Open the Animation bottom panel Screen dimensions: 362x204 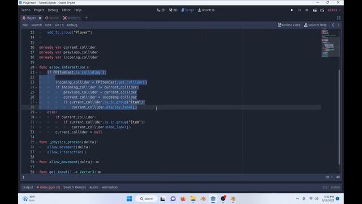[110, 188]
